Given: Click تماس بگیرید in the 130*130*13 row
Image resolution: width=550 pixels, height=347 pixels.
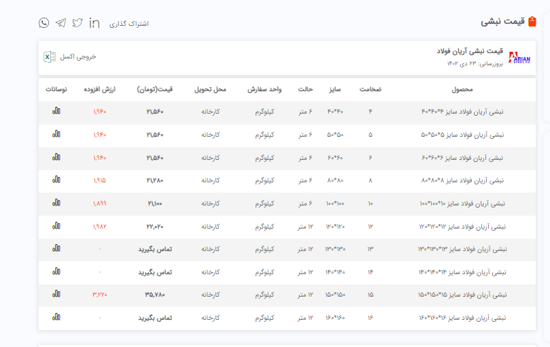Looking at the screenshot, I should (155, 249).
